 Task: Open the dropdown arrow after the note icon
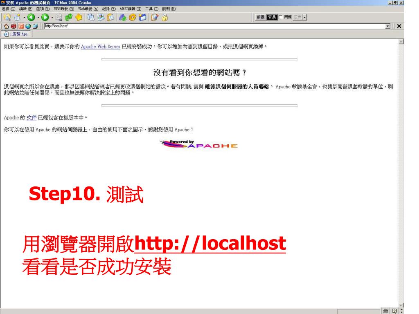point(24,18)
